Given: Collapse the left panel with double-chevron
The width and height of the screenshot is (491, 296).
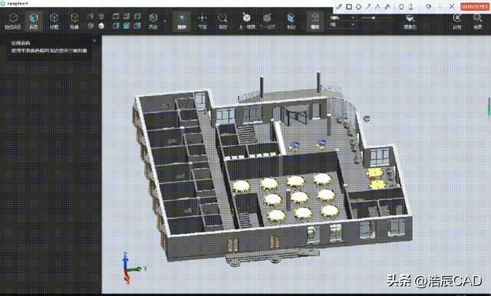Looking at the screenshot, I should coord(94,41).
